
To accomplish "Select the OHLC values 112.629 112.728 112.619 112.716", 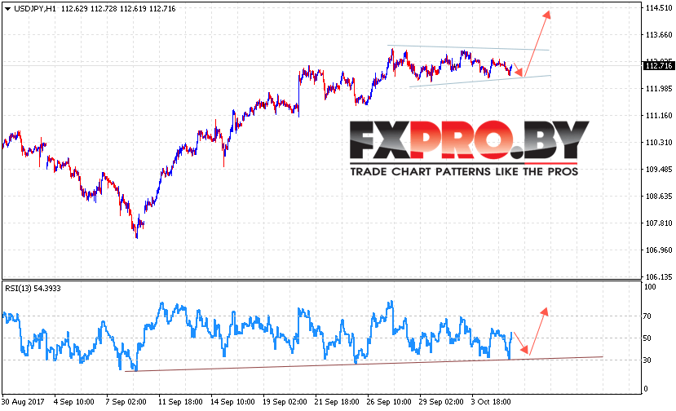I will pyautogui.click(x=118, y=9).
